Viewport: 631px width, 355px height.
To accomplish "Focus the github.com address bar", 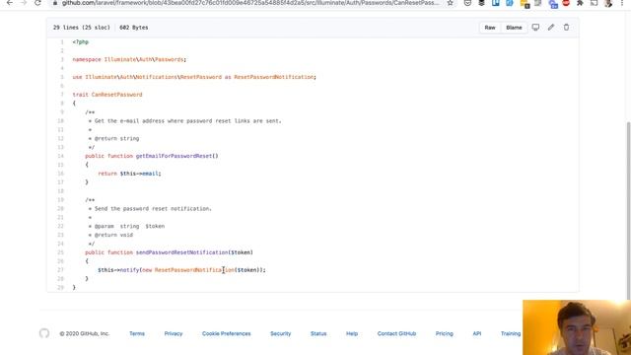I will [249, 3].
